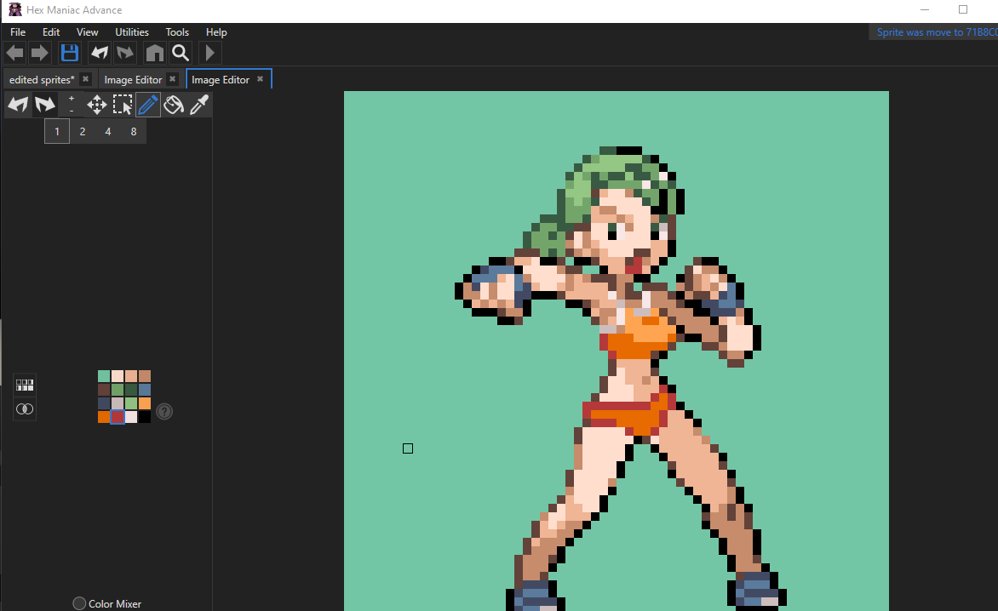
Task: Toggle the palette grid view icon
Action: pos(25,385)
